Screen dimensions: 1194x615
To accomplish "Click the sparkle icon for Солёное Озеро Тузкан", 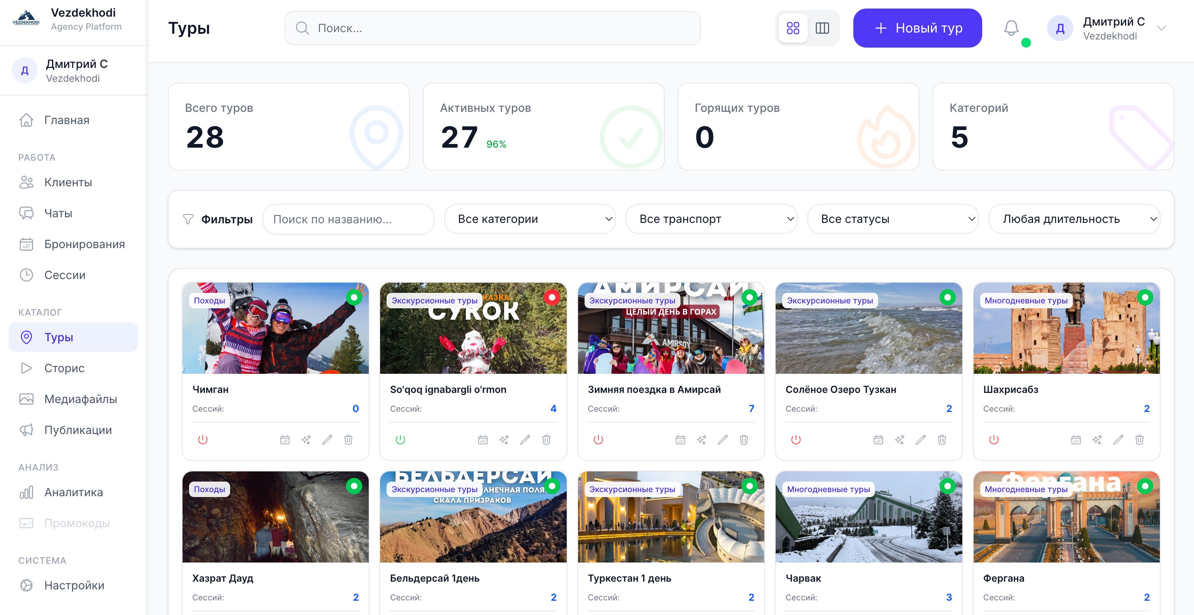I will [x=899, y=440].
